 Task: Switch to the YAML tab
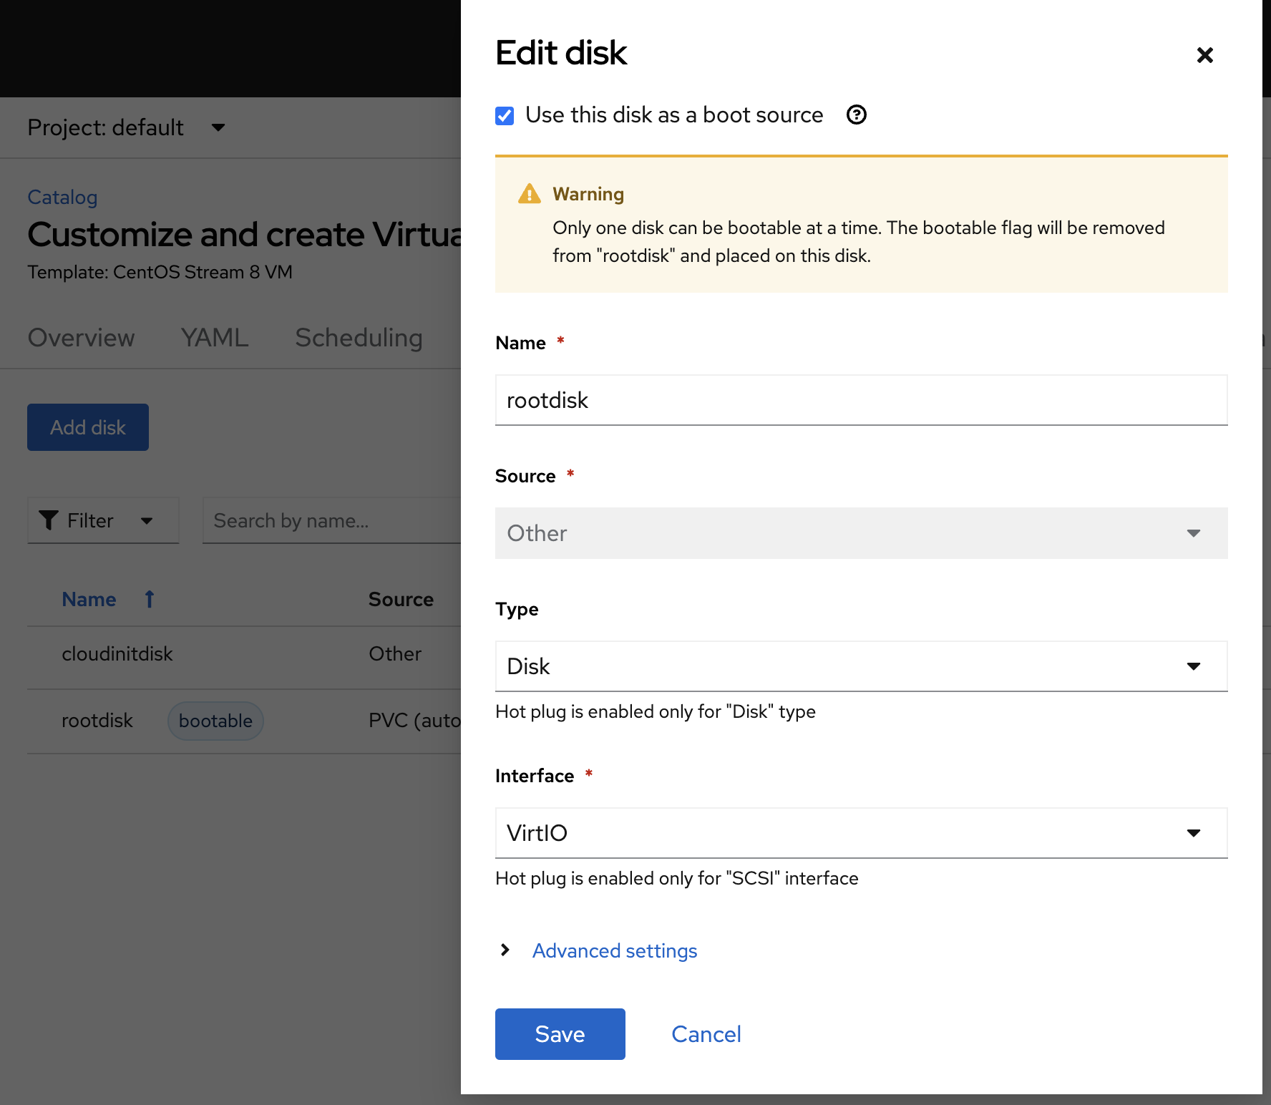pyautogui.click(x=215, y=338)
